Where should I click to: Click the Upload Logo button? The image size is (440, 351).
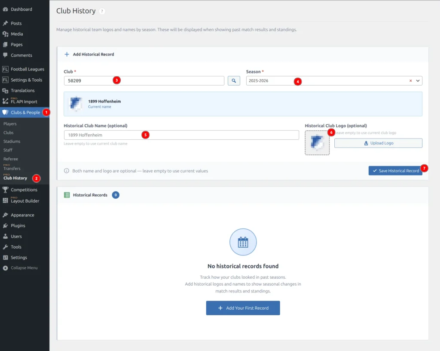(x=378, y=143)
